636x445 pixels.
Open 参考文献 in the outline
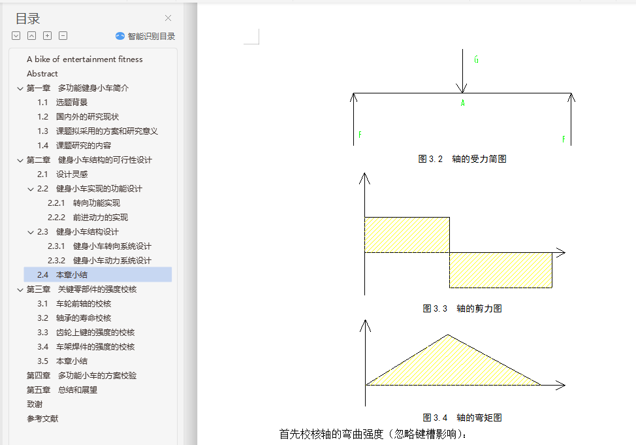pyautogui.click(x=42, y=419)
